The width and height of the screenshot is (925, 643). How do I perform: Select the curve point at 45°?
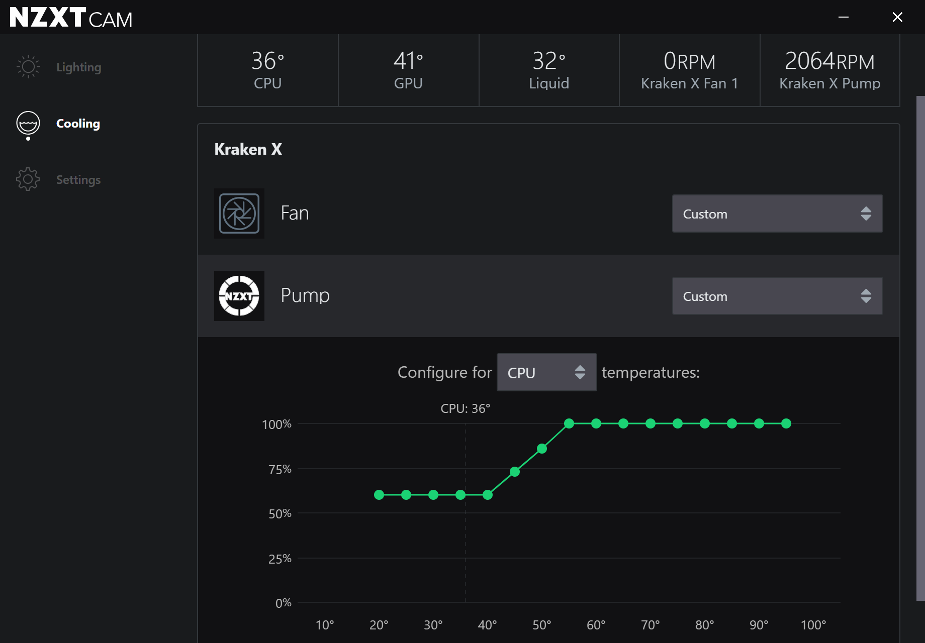tap(515, 472)
